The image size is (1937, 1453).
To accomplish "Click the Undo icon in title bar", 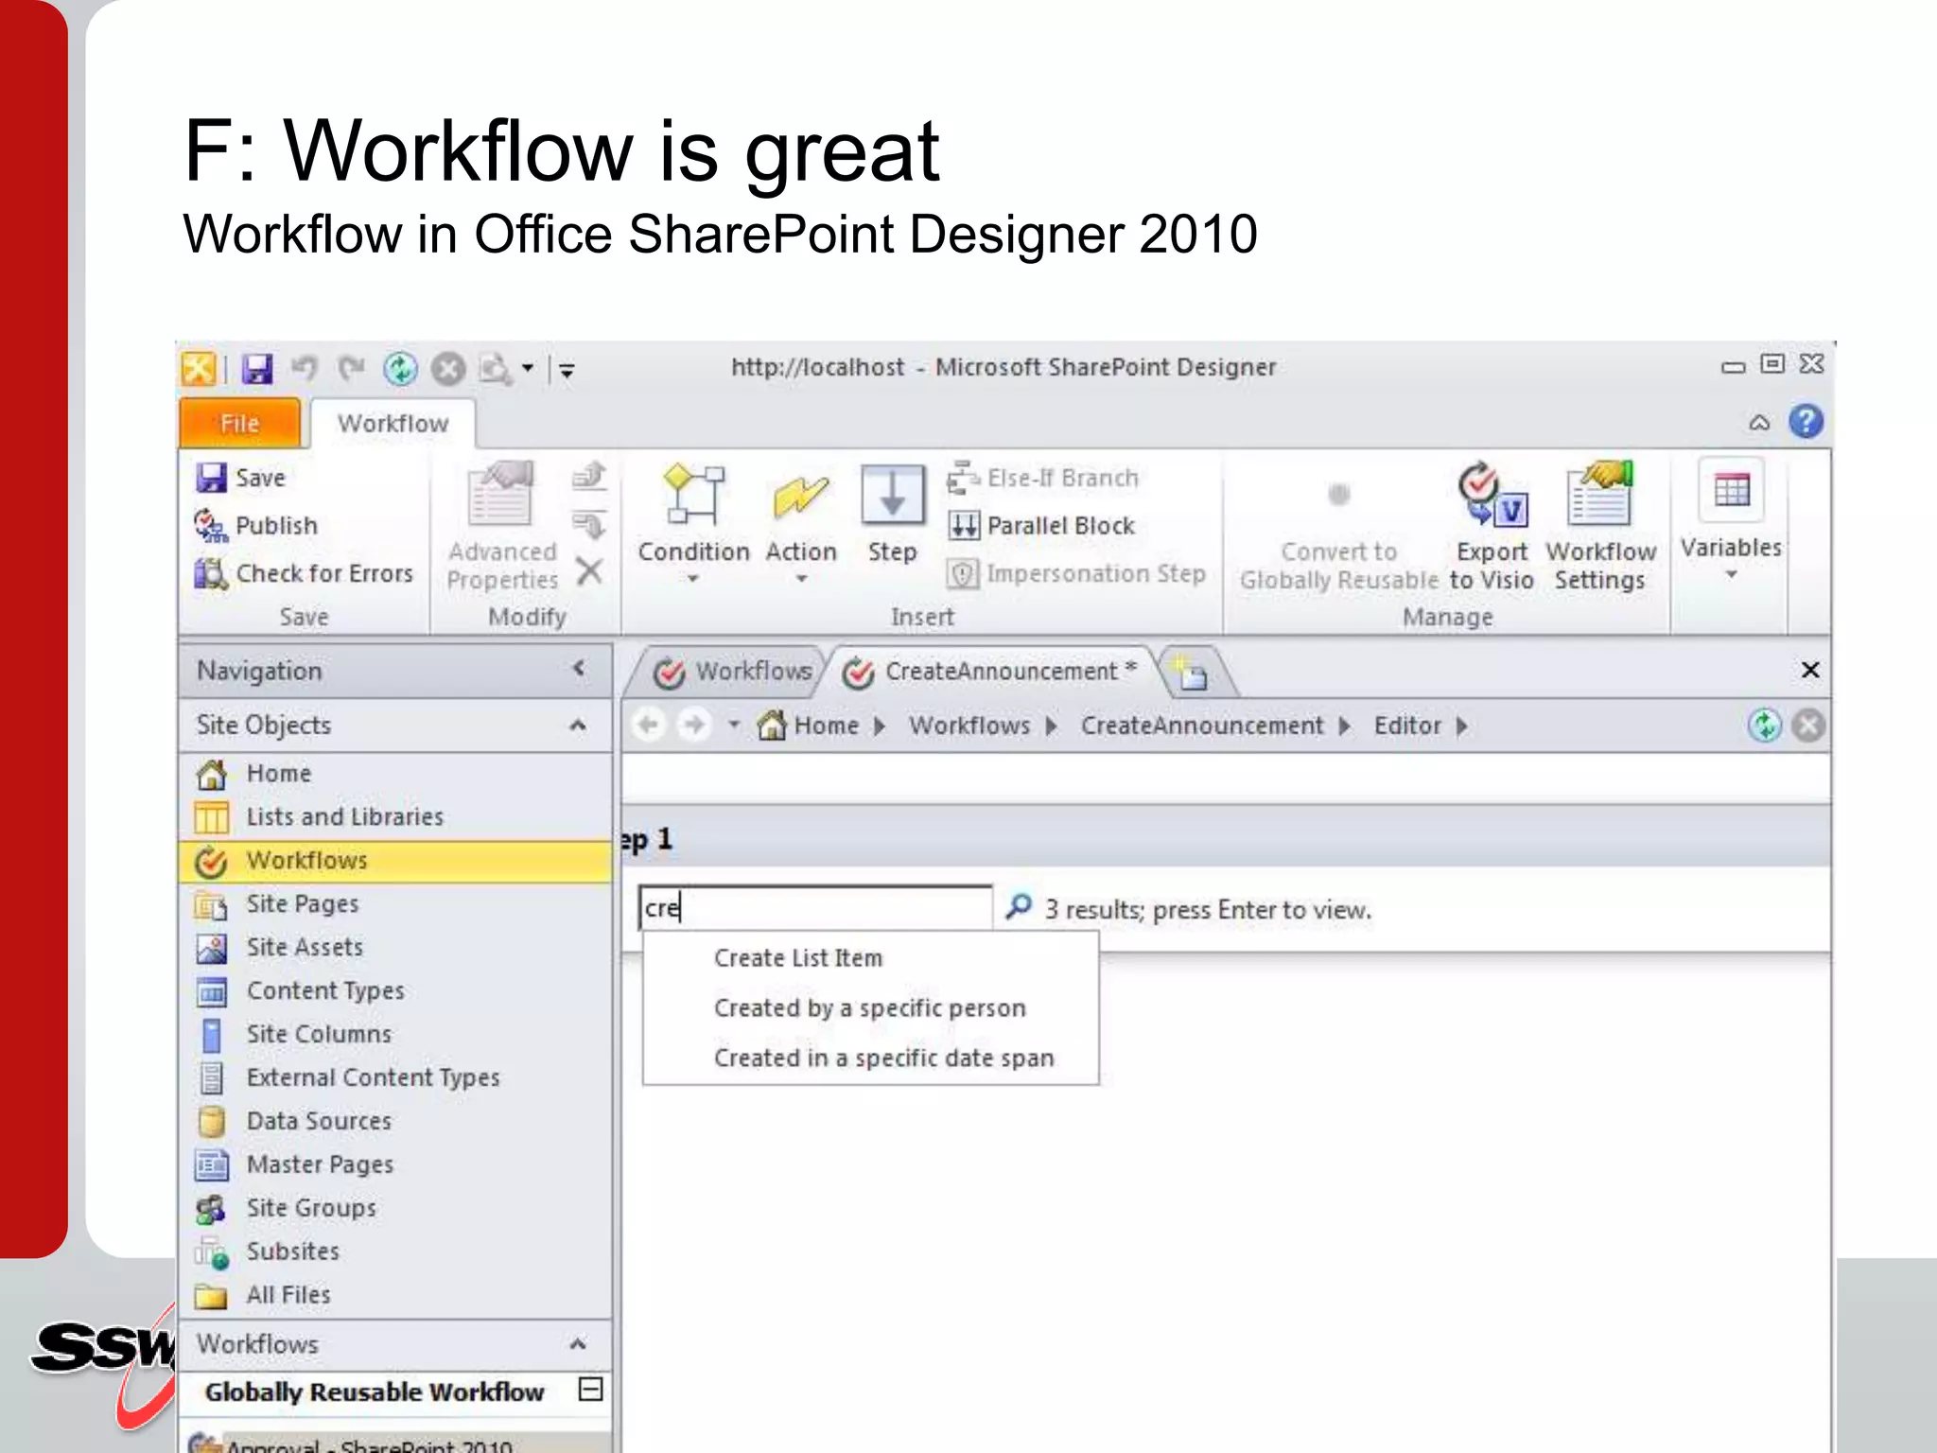I will (x=305, y=368).
